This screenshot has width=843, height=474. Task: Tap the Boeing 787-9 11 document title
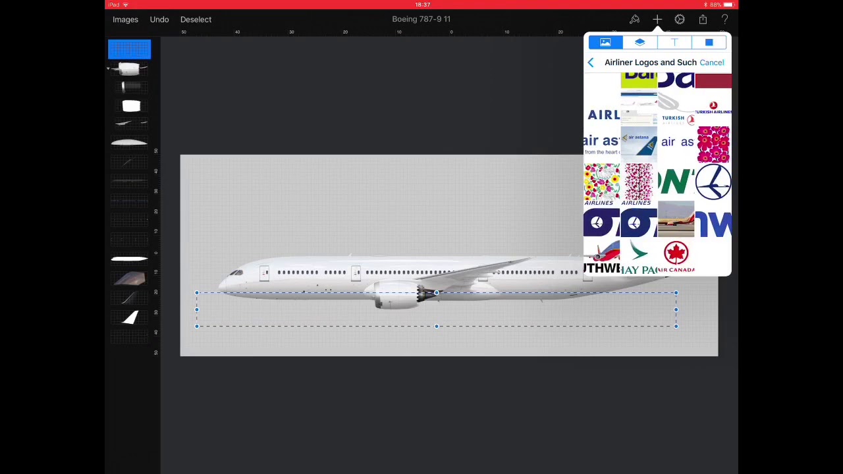tap(421, 19)
